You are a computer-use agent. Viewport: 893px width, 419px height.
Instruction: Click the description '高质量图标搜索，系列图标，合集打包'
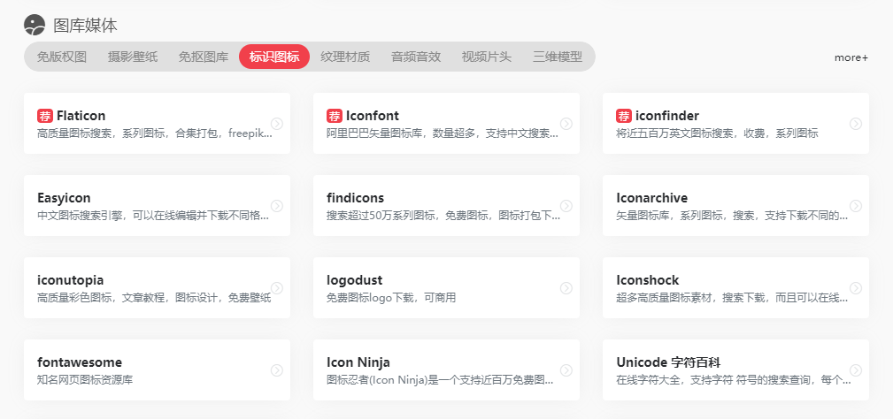tap(130, 133)
